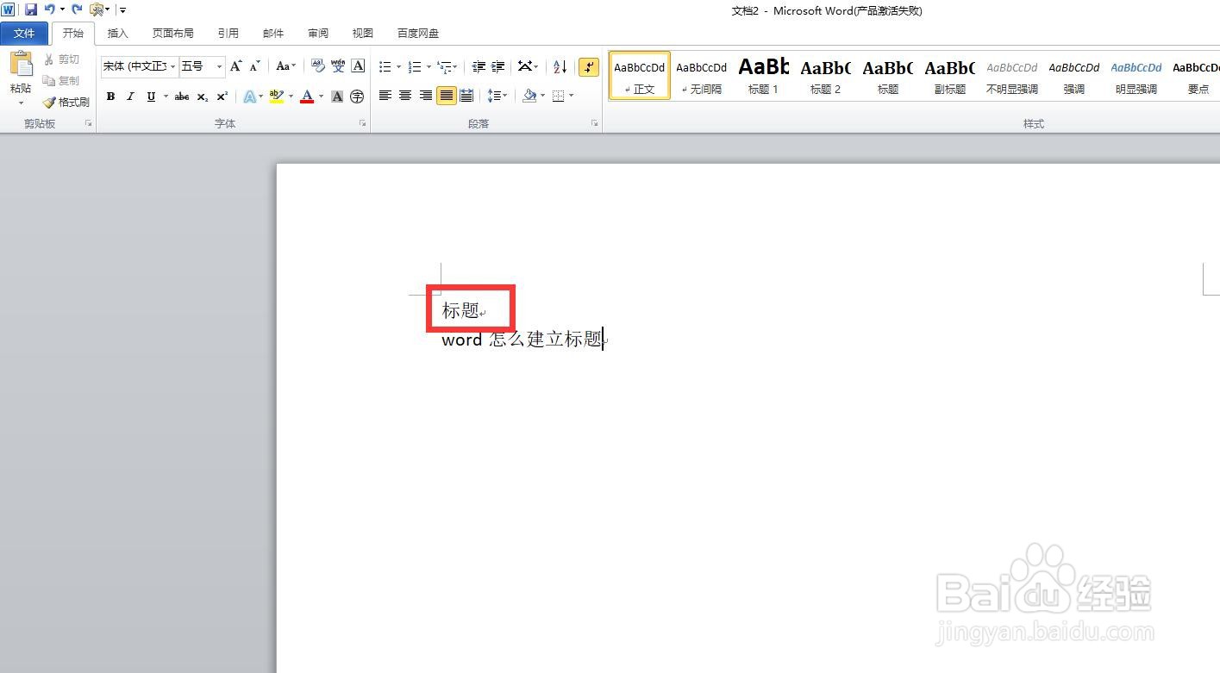Image resolution: width=1220 pixels, height=673 pixels.
Task: Click the Subscript icon
Action: tap(202, 97)
